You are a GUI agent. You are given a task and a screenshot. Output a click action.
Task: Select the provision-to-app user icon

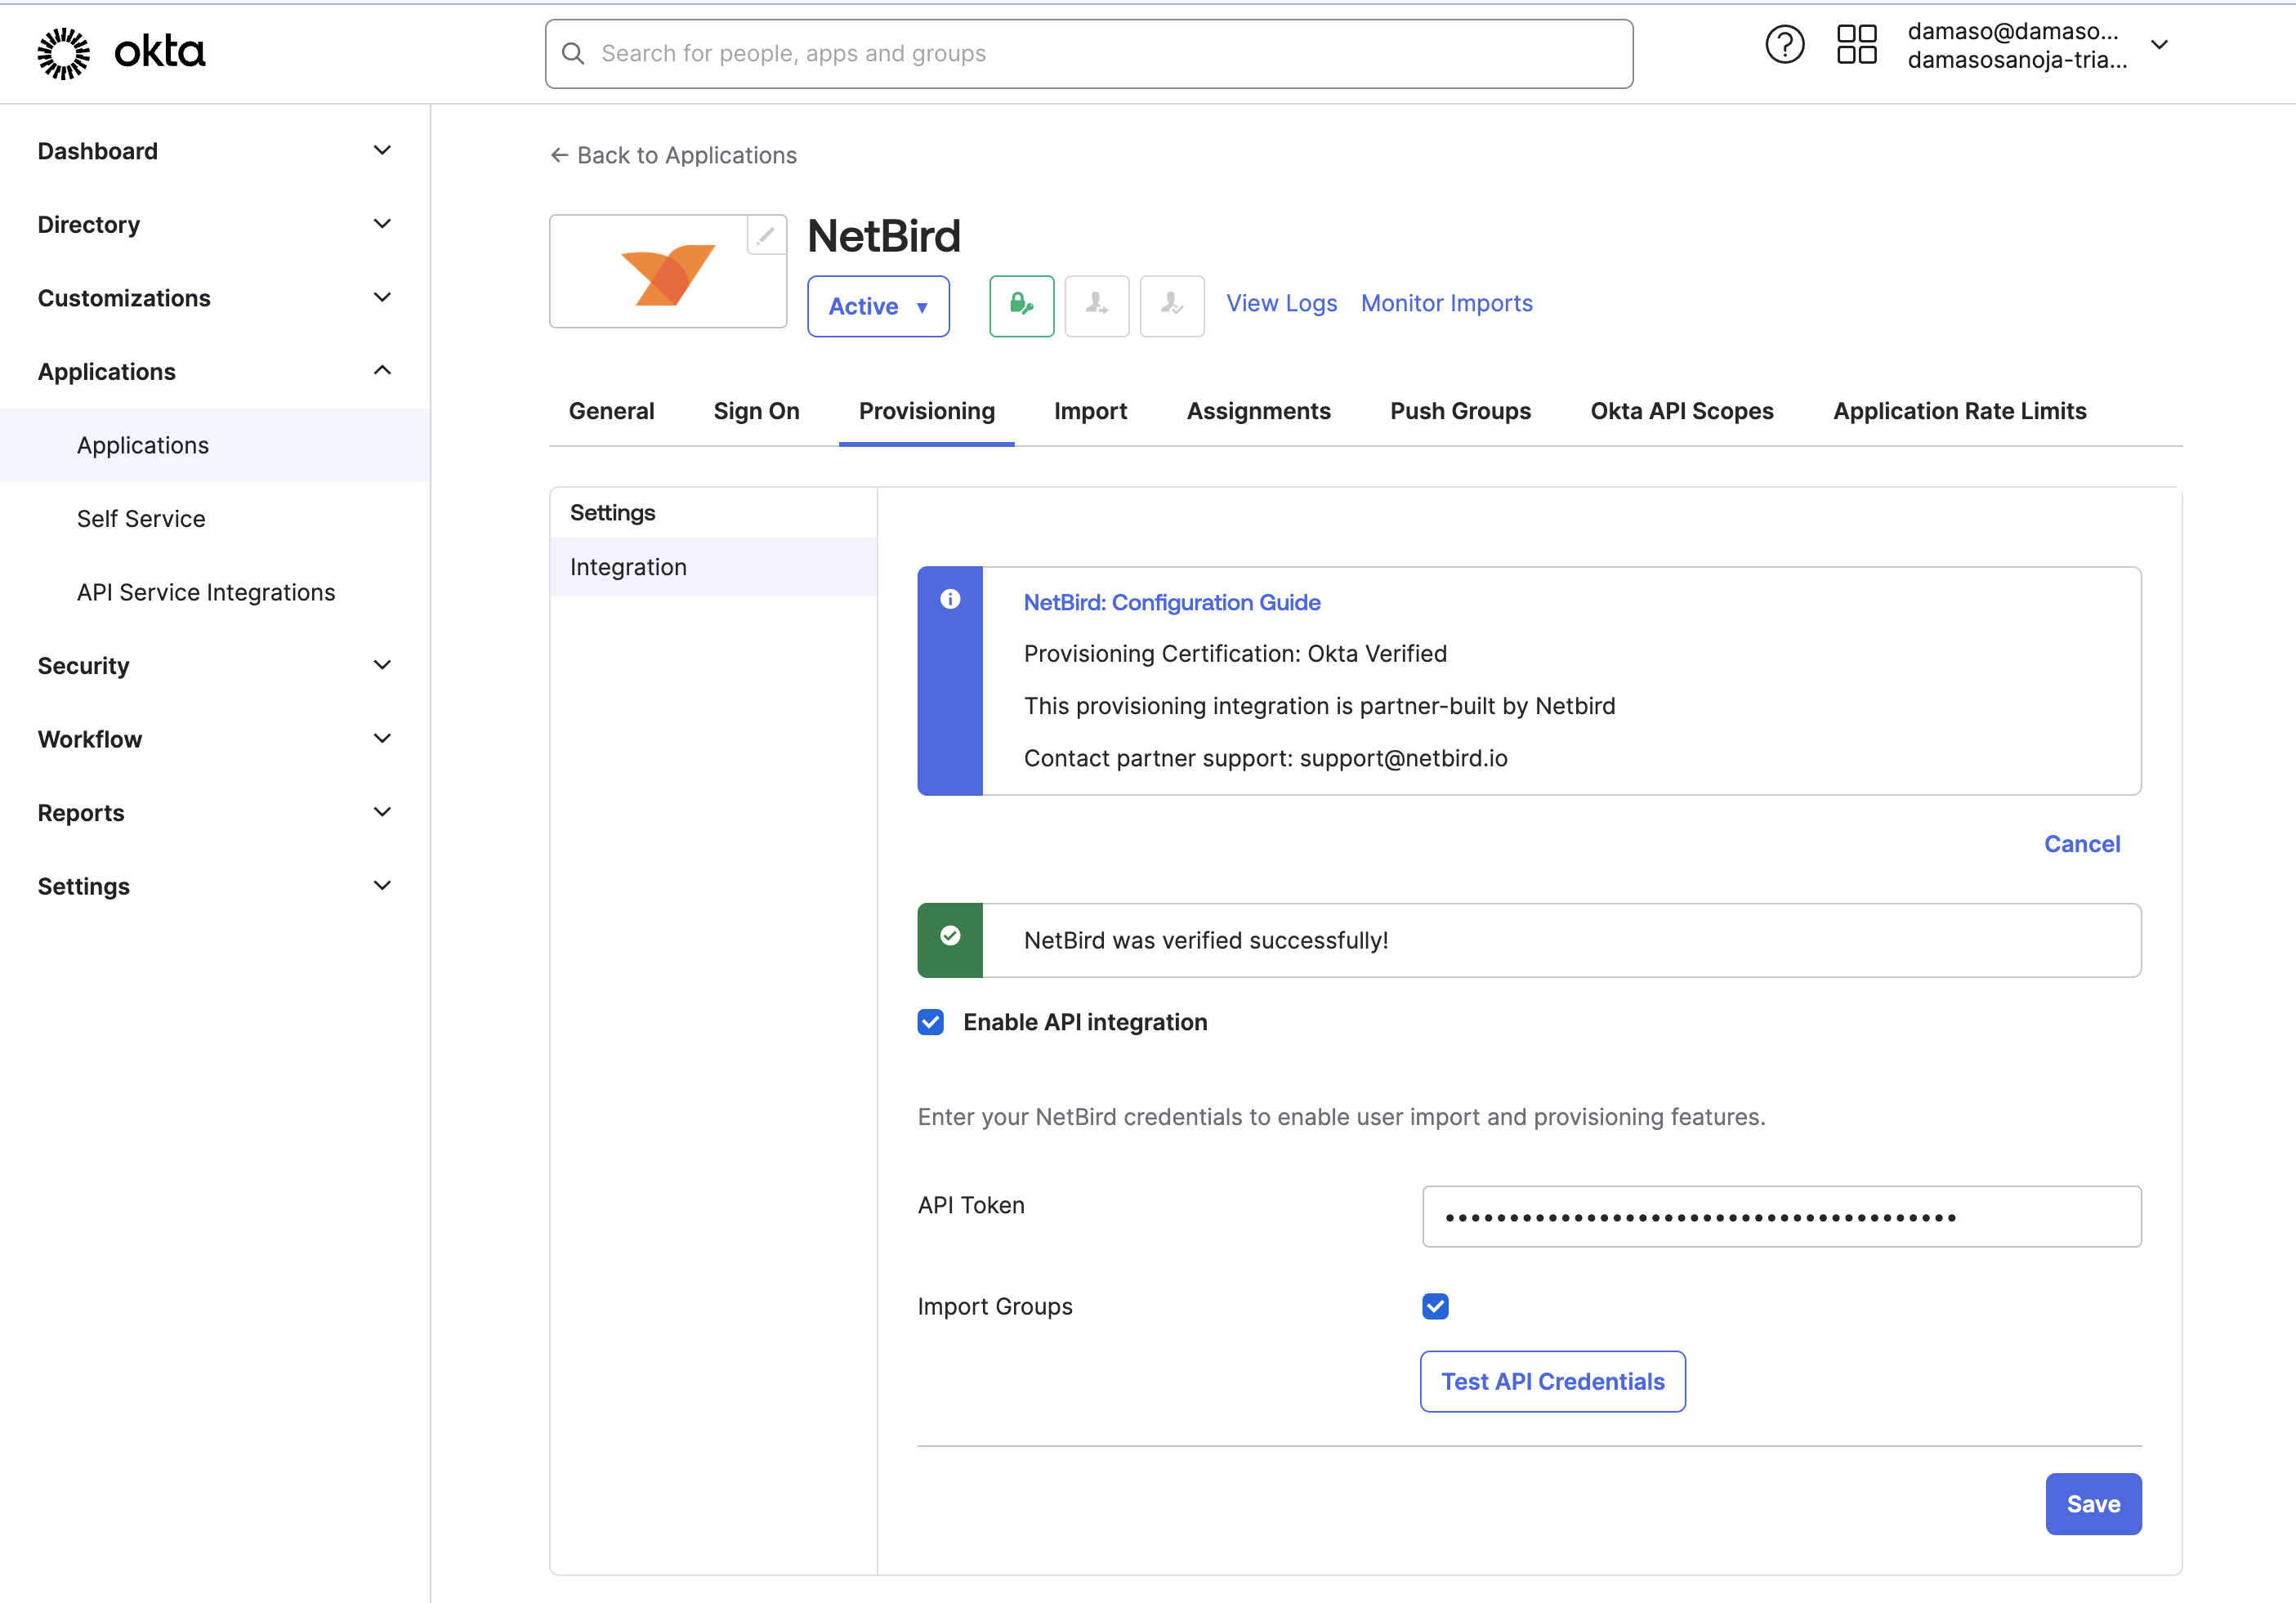click(x=1096, y=306)
